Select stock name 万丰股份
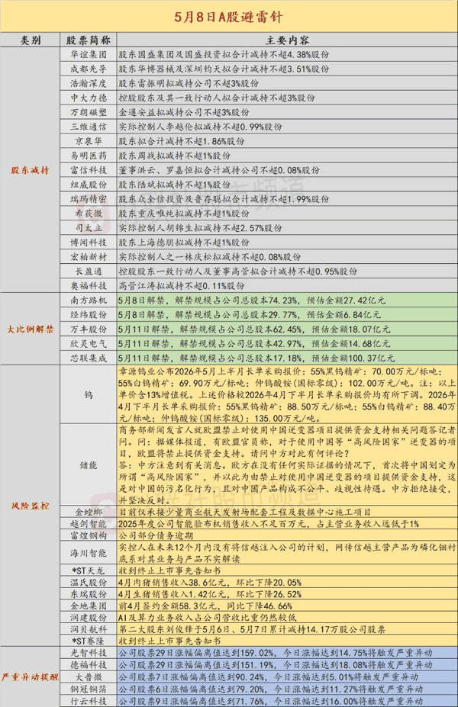The width and height of the screenshot is (458, 707). pos(89,329)
